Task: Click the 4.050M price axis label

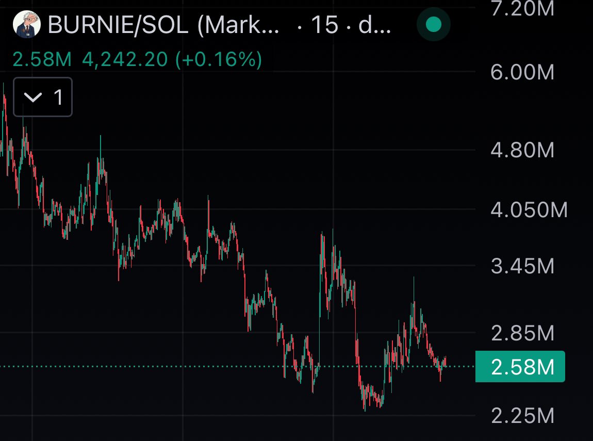Action: click(529, 209)
